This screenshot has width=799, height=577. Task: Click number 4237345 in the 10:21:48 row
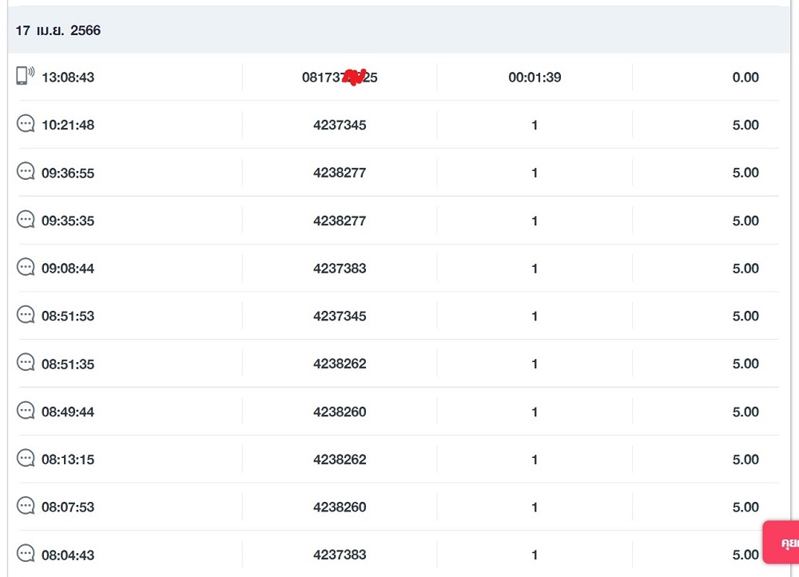340,125
